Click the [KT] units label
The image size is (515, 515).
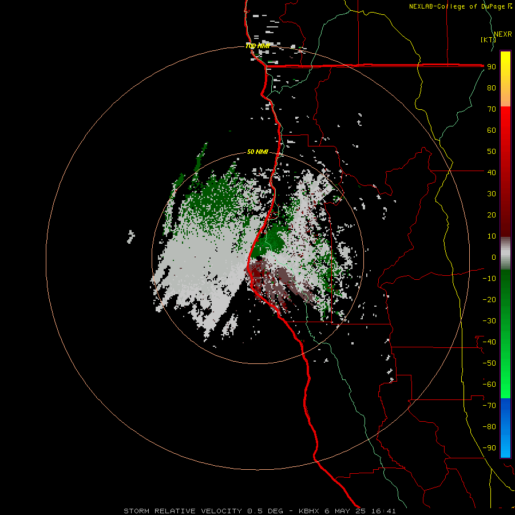tap(488, 39)
